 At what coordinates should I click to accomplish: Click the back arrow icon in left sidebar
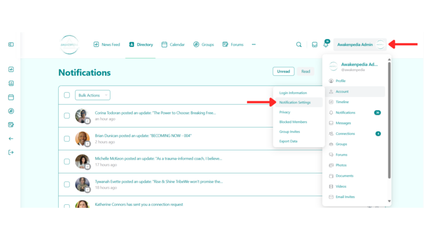click(11, 139)
